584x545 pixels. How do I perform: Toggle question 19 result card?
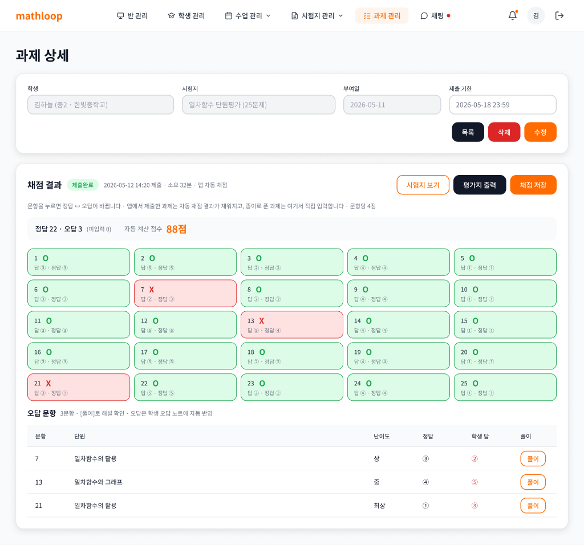pyautogui.click(x=399, y=356)
